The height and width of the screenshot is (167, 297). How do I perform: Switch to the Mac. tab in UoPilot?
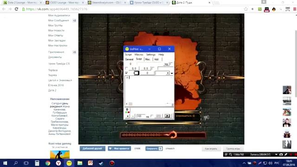point(148,59)
